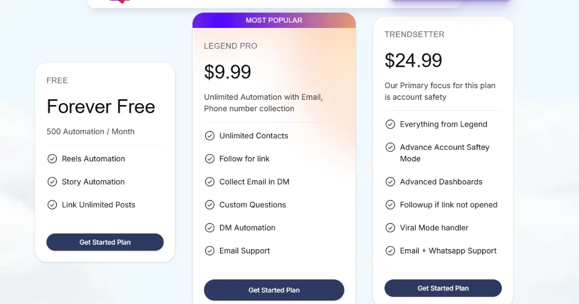Click Get Started Plan under Forever Free

(105, 242)
